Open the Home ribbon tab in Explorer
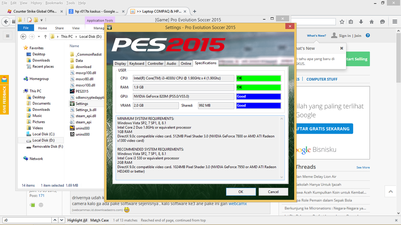 click(x=43, y=28)
